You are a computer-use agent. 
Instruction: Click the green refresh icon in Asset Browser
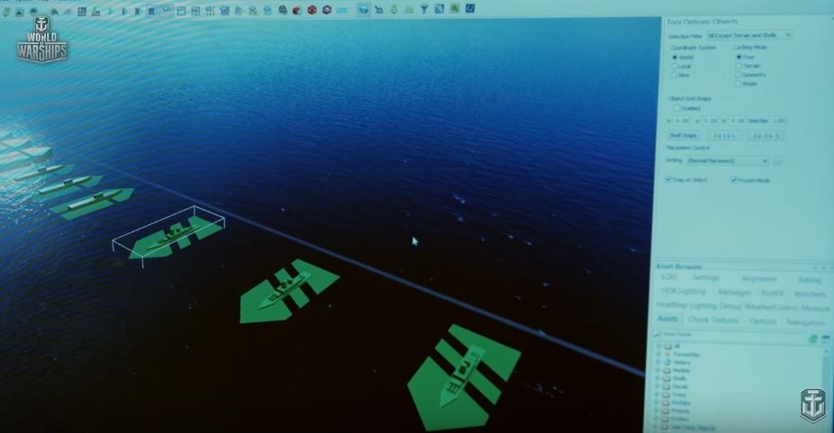pos(812,338)
